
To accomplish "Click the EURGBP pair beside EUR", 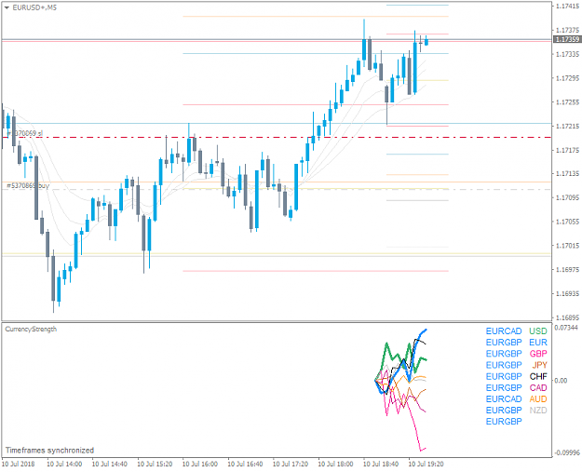I will (x=504, y=342).
